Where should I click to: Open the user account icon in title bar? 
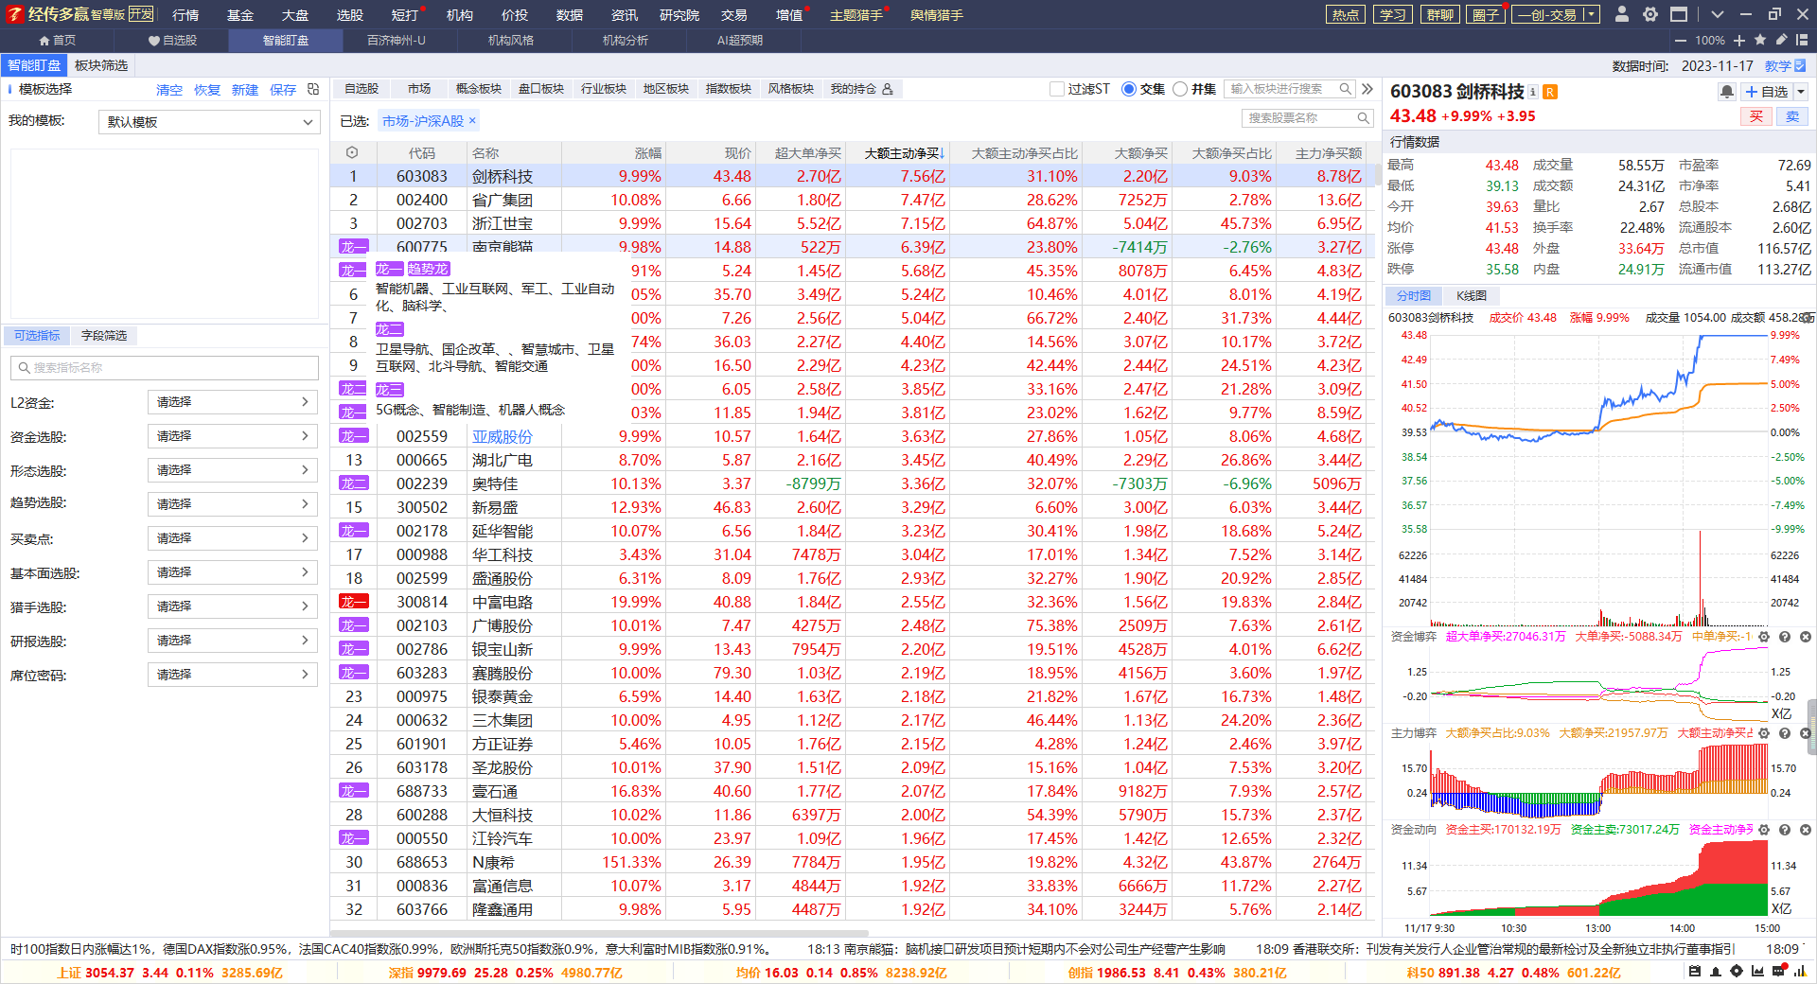click(1621, 14)
